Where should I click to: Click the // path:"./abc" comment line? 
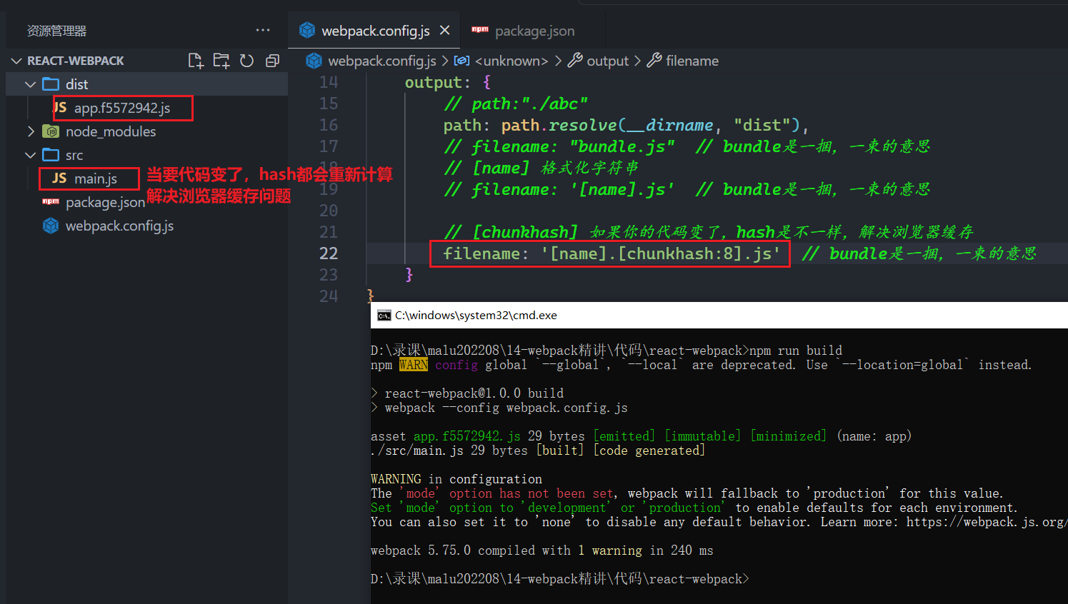tap(516, 104)
